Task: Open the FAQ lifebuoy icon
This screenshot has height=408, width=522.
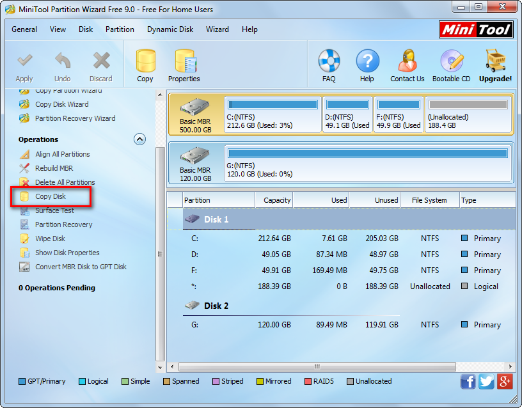Action: (x=329, y=61)
